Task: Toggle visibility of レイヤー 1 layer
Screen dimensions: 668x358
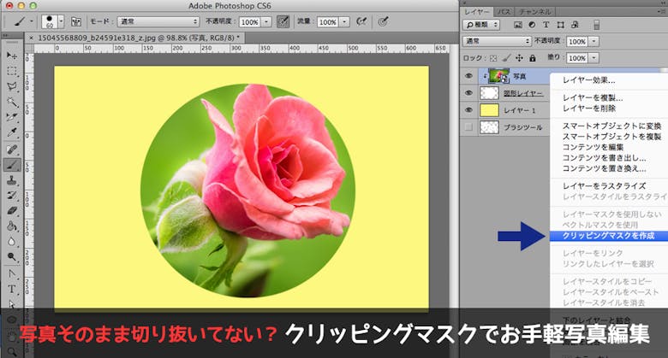Action: pos(468,110)
